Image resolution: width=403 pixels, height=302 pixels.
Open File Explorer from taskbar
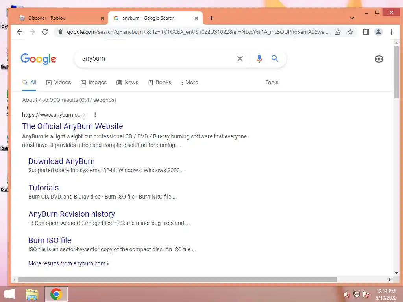pos(32,294)
